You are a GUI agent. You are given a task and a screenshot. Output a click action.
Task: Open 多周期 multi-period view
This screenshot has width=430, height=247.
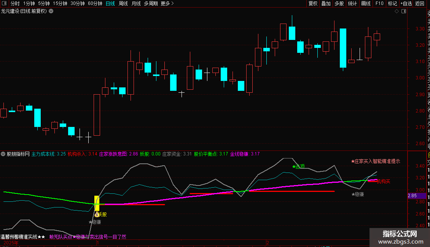coord(151,3)
